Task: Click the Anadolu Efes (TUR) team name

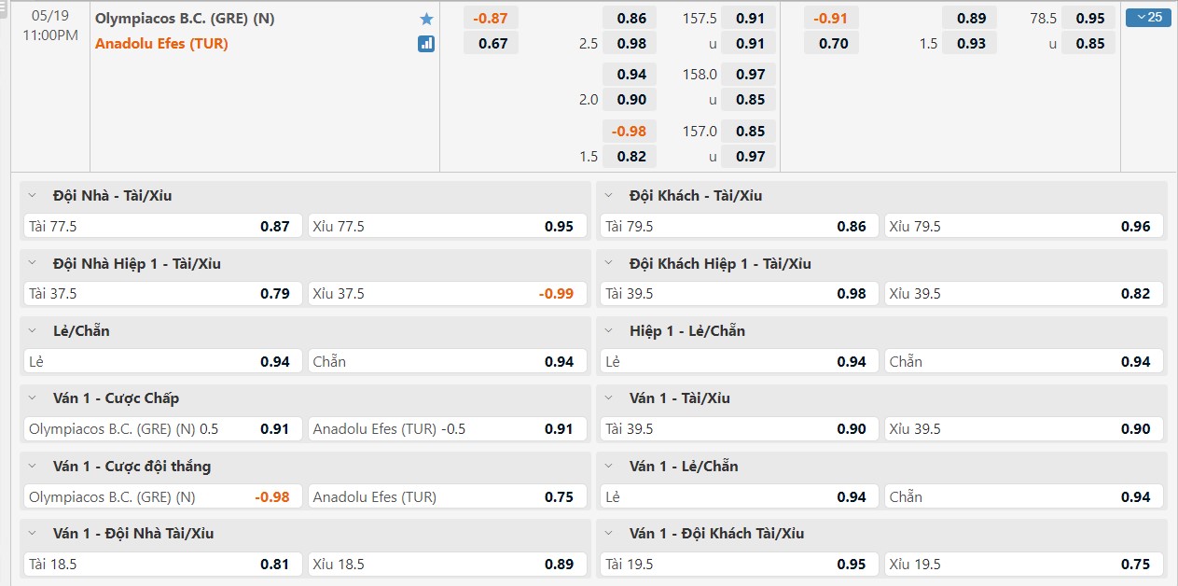Action: (161, 43)
